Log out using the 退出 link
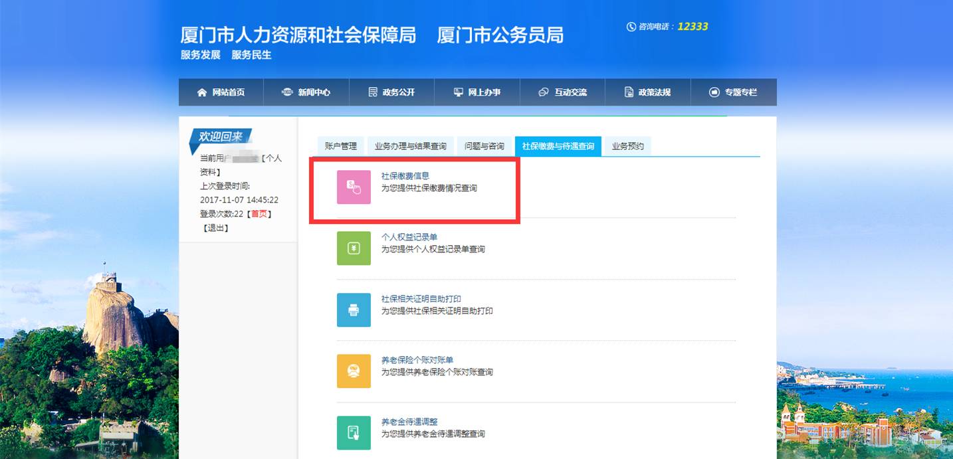Viewport: 953px width, 459px height. (215, 228)
